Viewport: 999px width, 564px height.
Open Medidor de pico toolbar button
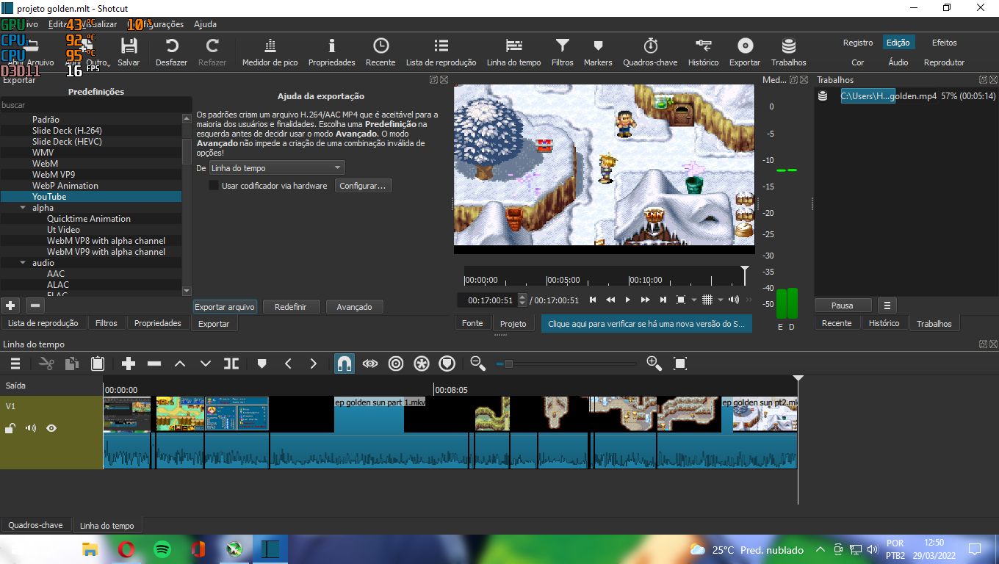[270, 52]
